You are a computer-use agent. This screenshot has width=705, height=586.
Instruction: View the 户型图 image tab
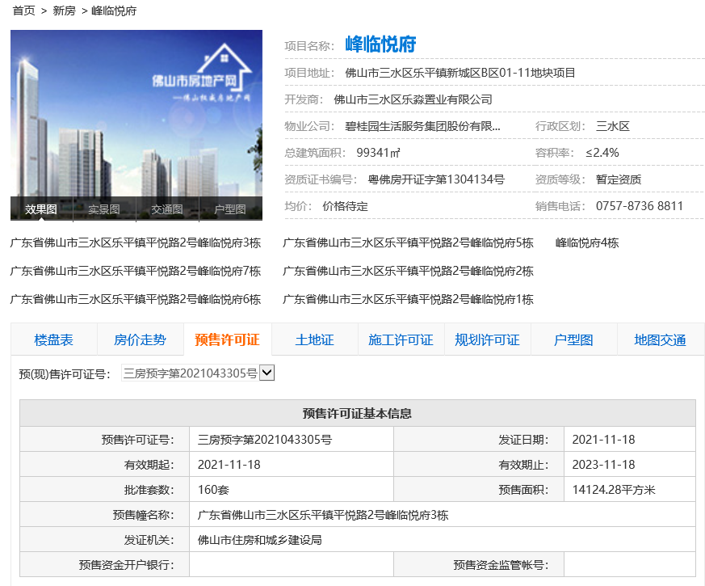click(230, 209)
